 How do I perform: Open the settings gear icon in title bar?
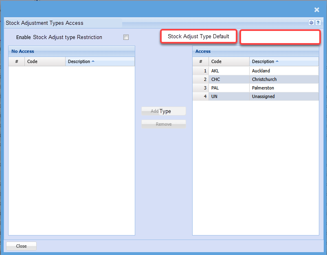click(311, 23)
